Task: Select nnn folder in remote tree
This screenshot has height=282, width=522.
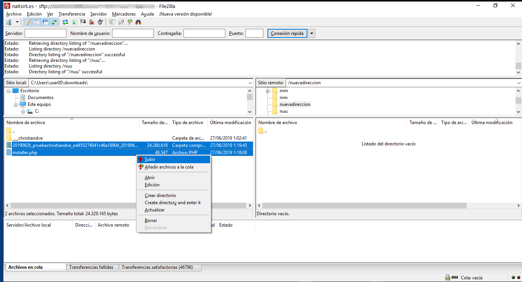Action: click(283, 98)
